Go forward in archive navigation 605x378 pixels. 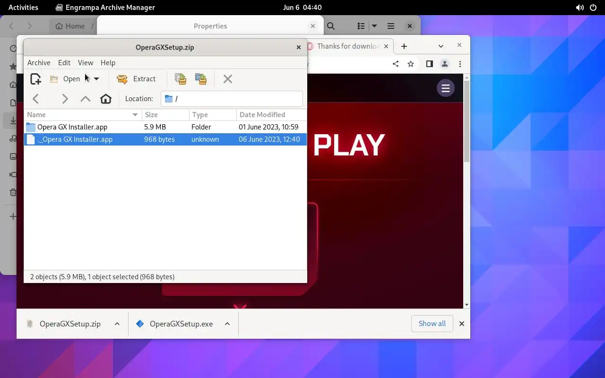(x=65, y=99)
